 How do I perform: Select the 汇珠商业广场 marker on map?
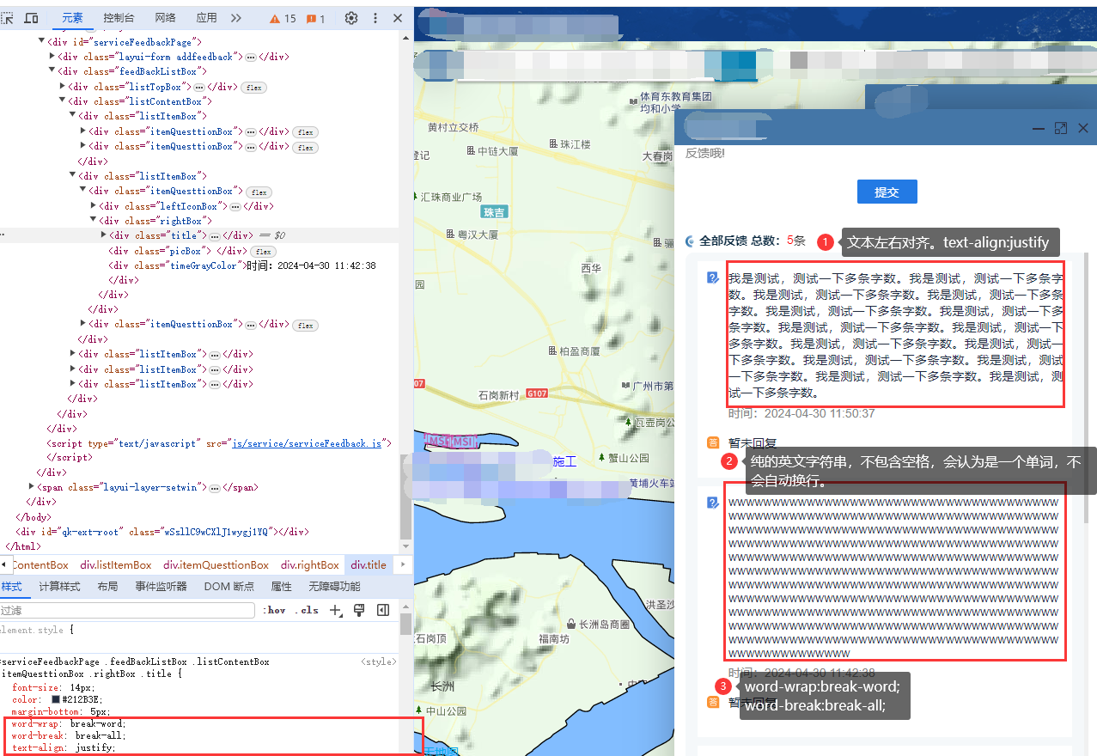pos(446,197)
